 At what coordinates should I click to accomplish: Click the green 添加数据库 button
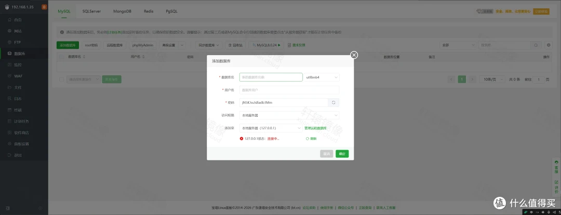pyautogui.click(x=68, y=45)
